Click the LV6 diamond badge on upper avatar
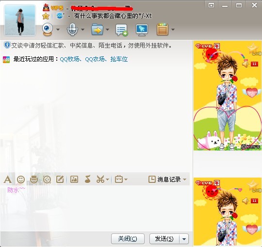The width and height of the screenshot is (262, 247). point(204,46)
